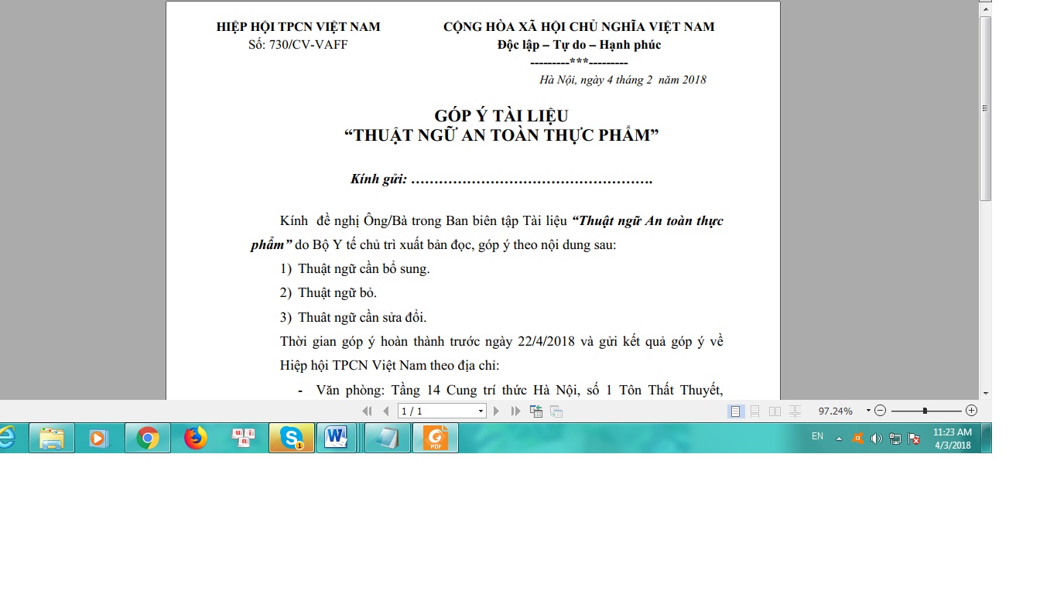
Task: Launch Windows Media Player from taskbar
Action: (x=98, y=439)
